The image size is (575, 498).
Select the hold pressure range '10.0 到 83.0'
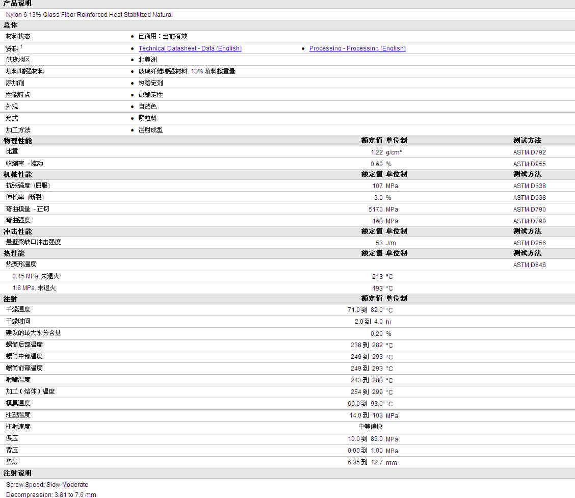365,439
